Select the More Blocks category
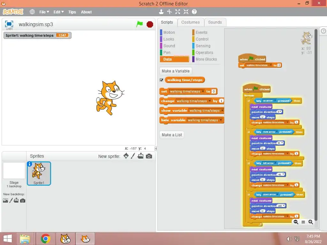This screenshot has height=245, width=327. (206, 59)
